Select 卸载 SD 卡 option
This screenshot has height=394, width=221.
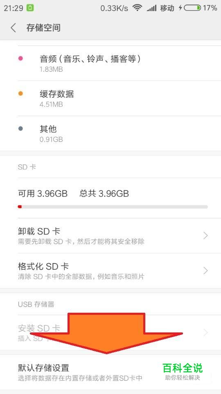coord(110,236)
